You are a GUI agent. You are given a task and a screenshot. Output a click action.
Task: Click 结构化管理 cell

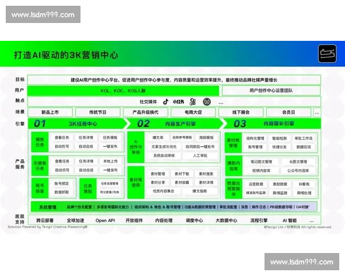(x=255, y=139)
